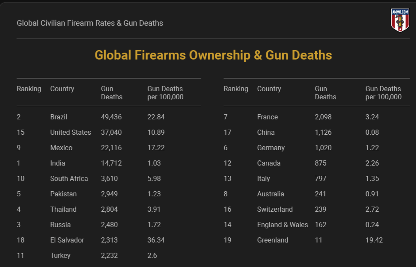The width and height of the screenshot is (416, 267).
Task: Select the left table's Ranking column header
Action: pyautogui.click(x=29, y=89)
